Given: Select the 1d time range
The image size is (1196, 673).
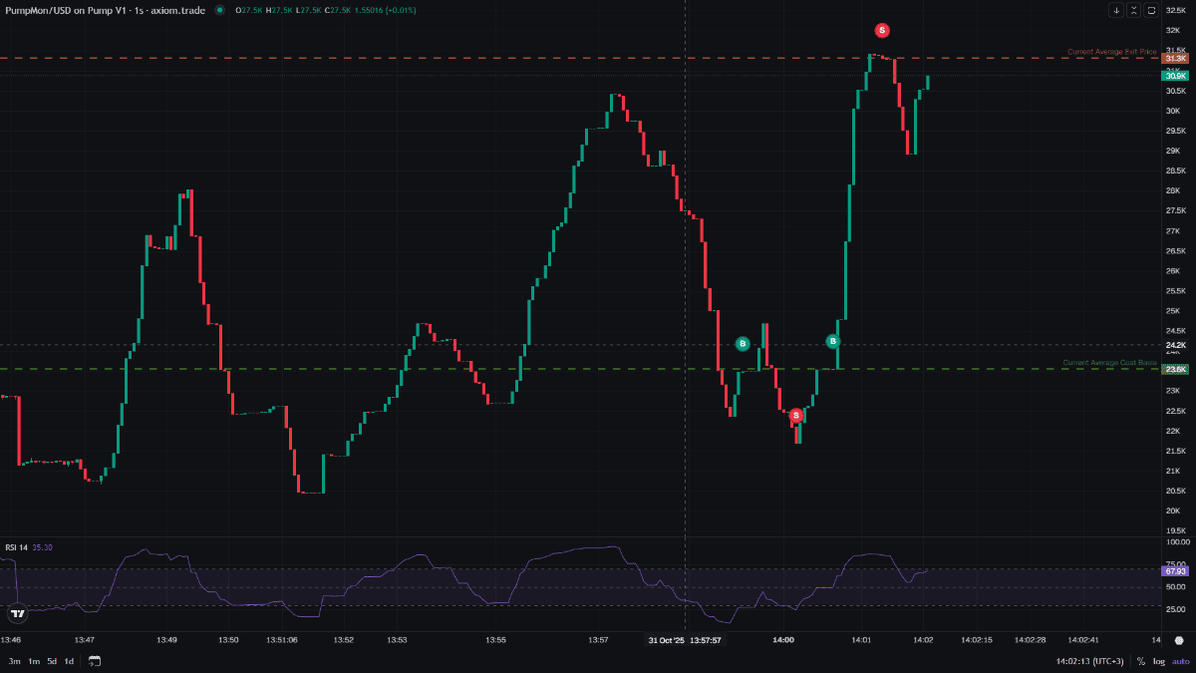Looking at the screenshot, I should click(x=69, y=661).
